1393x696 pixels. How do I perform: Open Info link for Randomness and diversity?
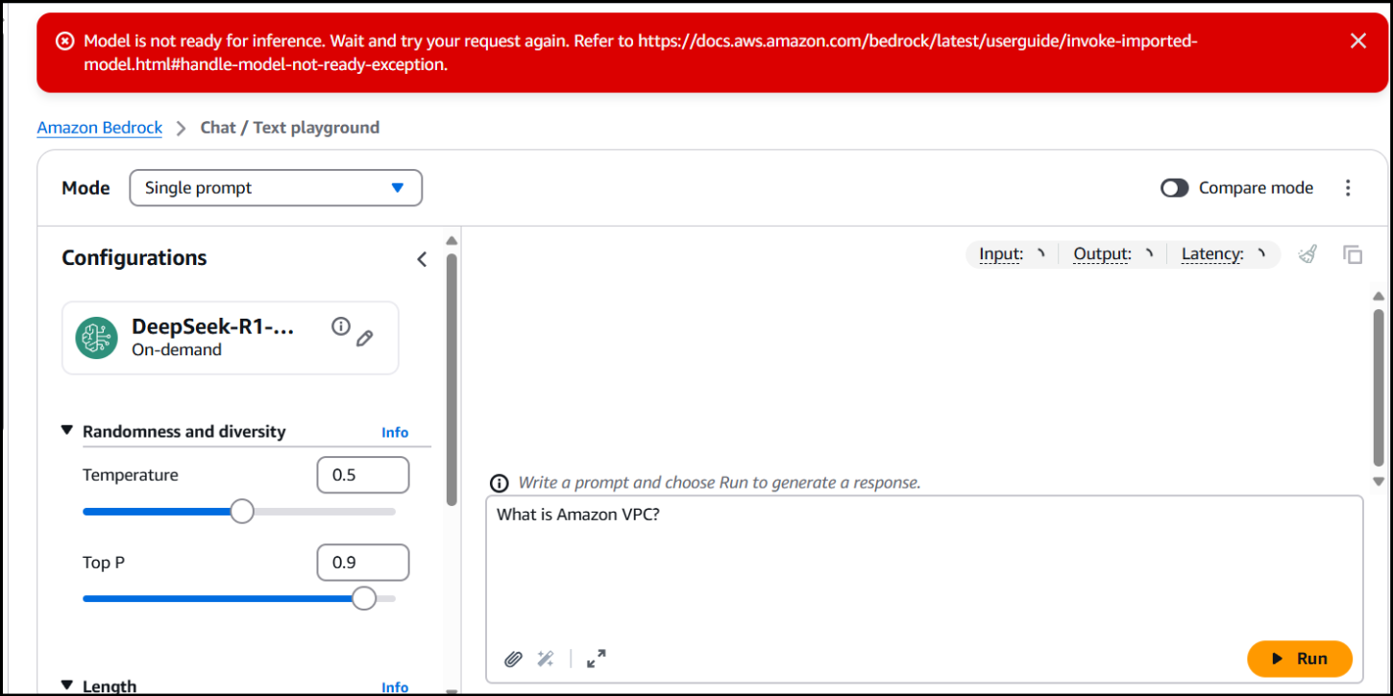(x=395, y=432)
